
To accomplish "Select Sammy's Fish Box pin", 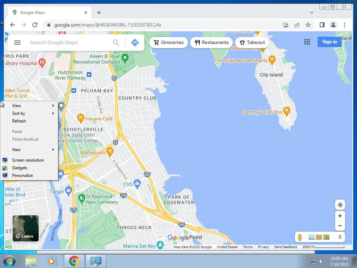I will click(287, 111).
